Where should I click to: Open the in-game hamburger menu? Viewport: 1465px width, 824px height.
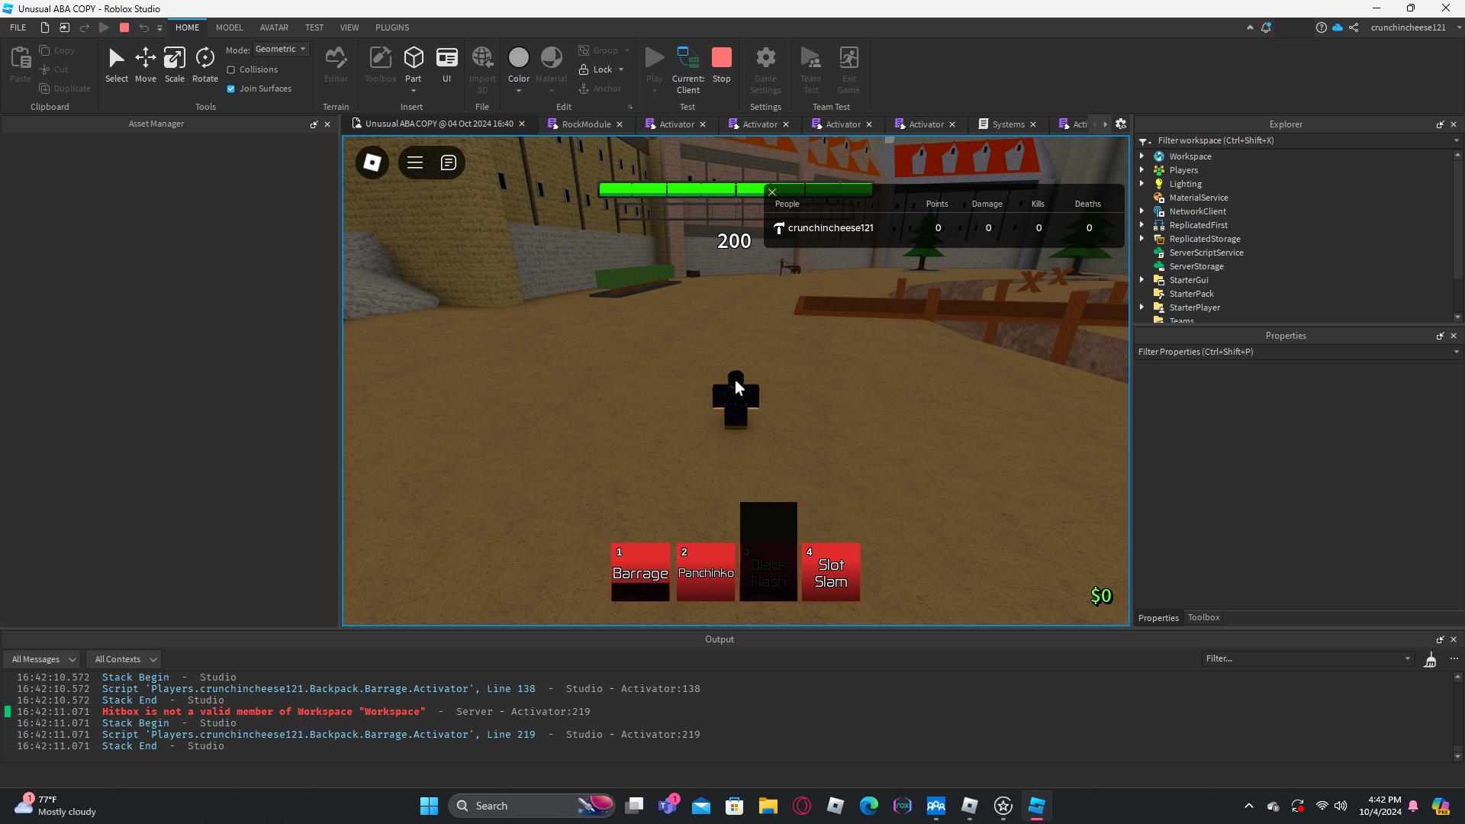tap(415, 163)
